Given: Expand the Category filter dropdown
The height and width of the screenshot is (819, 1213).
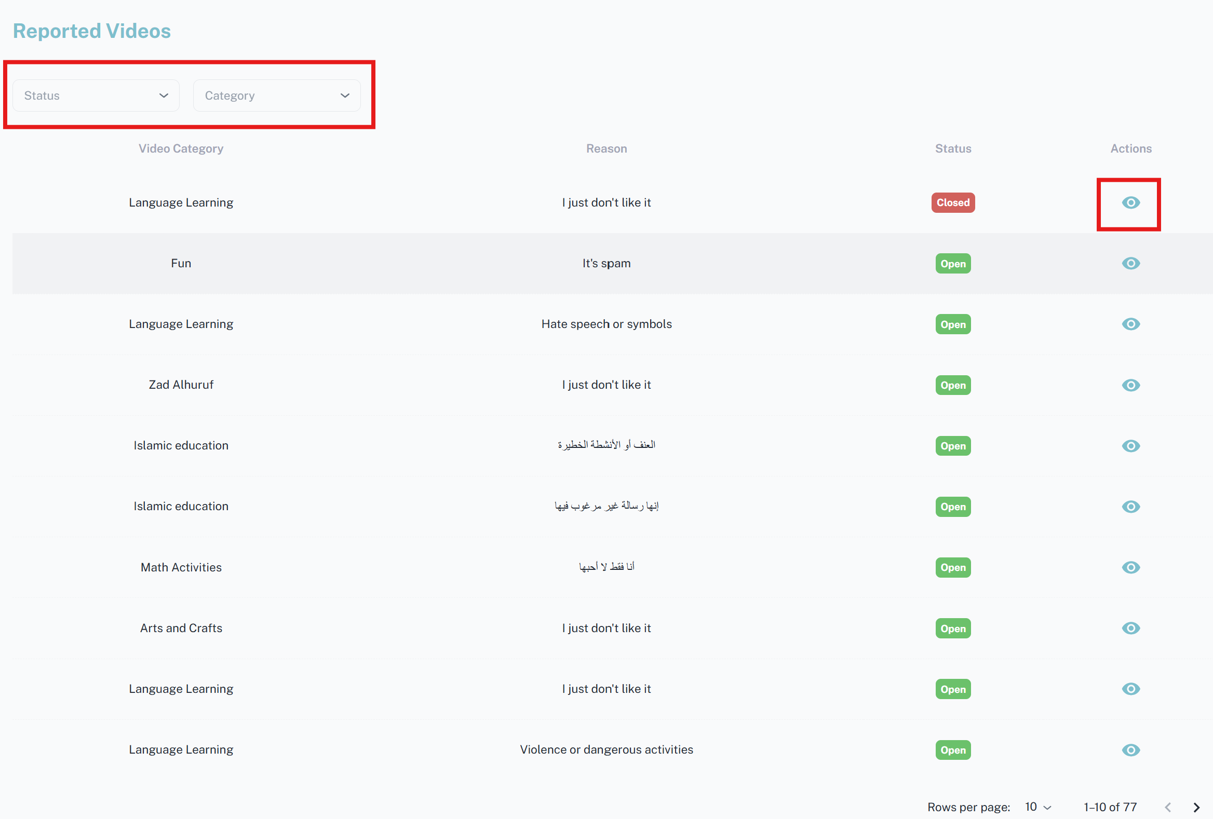Looking at the screenshot, I should pos(277,95).
